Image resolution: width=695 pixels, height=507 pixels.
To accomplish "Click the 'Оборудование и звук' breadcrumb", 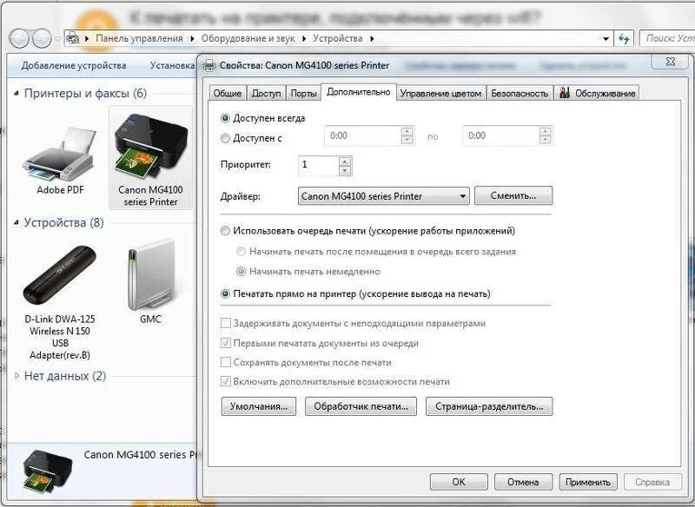I will (x=248, y=38).
